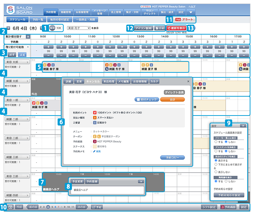The width and height of the screenshot is (254, 215).
Task: Click the P icon on 綺麗 夏子 reservation
Action: click(147, 65)
